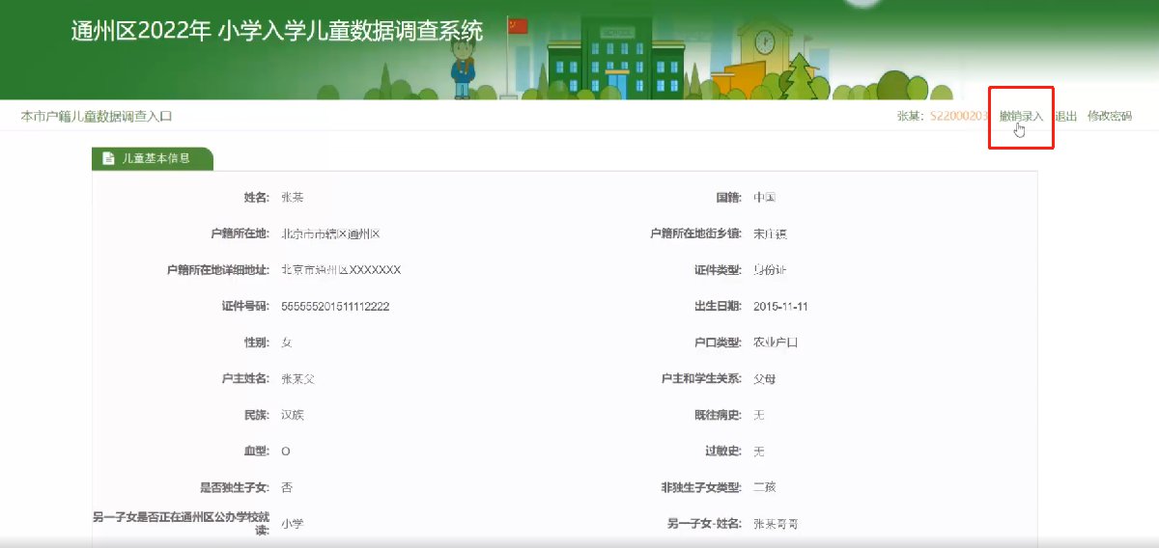Click the 非独生子女类型 value 二孩
The width and height of the screenshot is (1159, 548).
pos(764,487)
